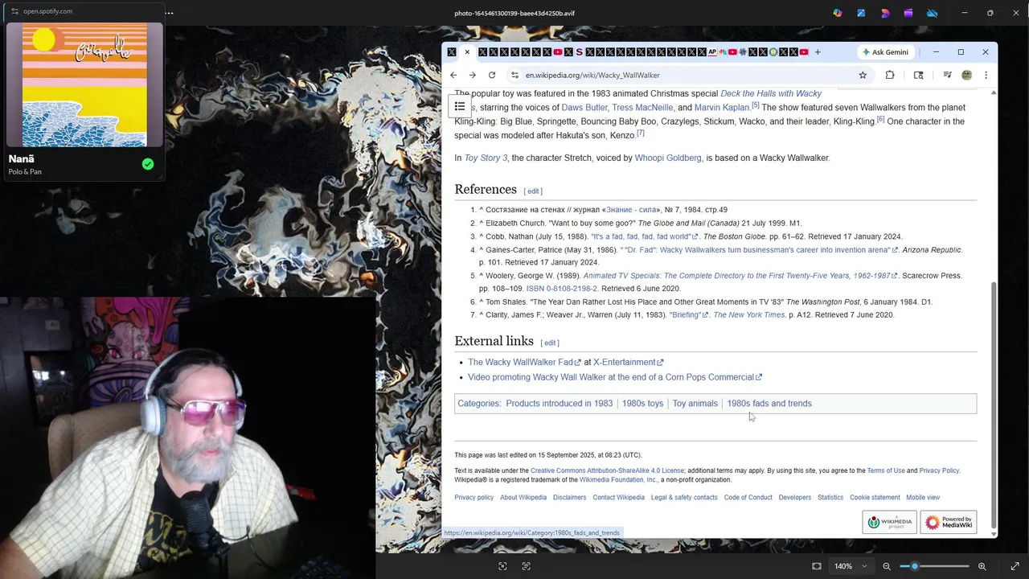
Task: Open site information icon in address bar
Action: pyautogui.click(x=515, y=75)
